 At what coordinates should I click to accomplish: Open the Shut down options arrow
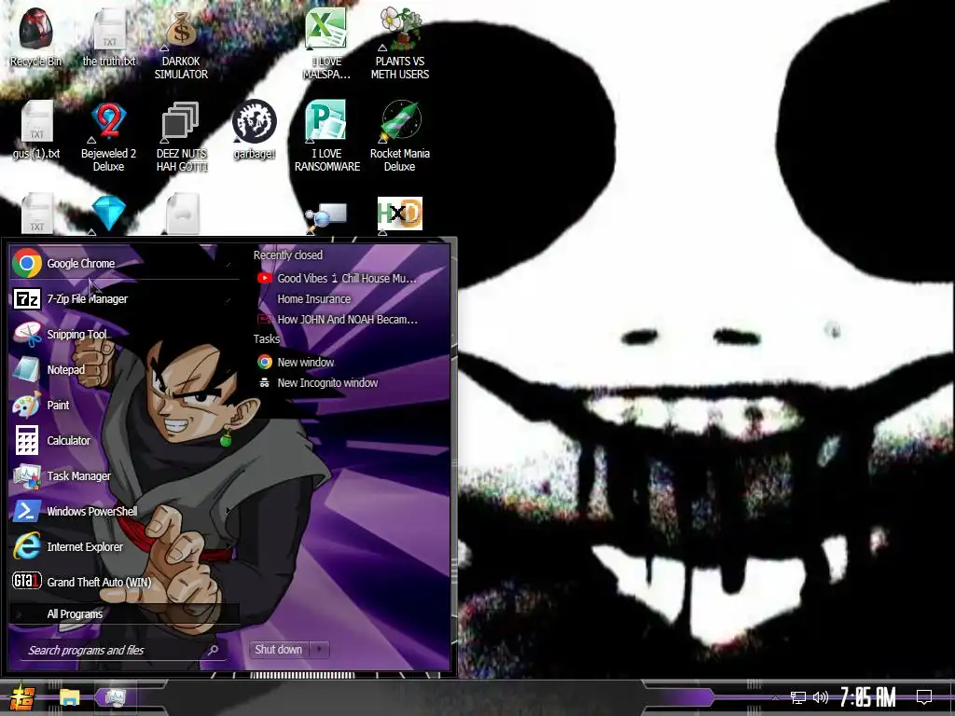pyautogui.click(x=319, y=650)
